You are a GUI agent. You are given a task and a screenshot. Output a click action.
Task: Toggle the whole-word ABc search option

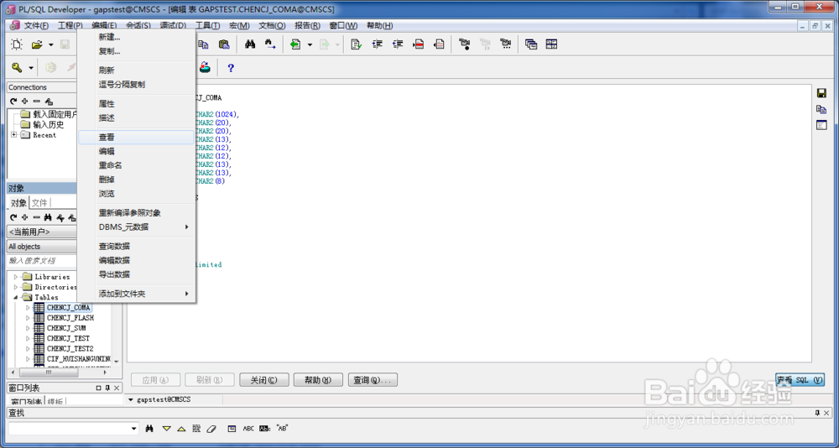coord(265,429)
